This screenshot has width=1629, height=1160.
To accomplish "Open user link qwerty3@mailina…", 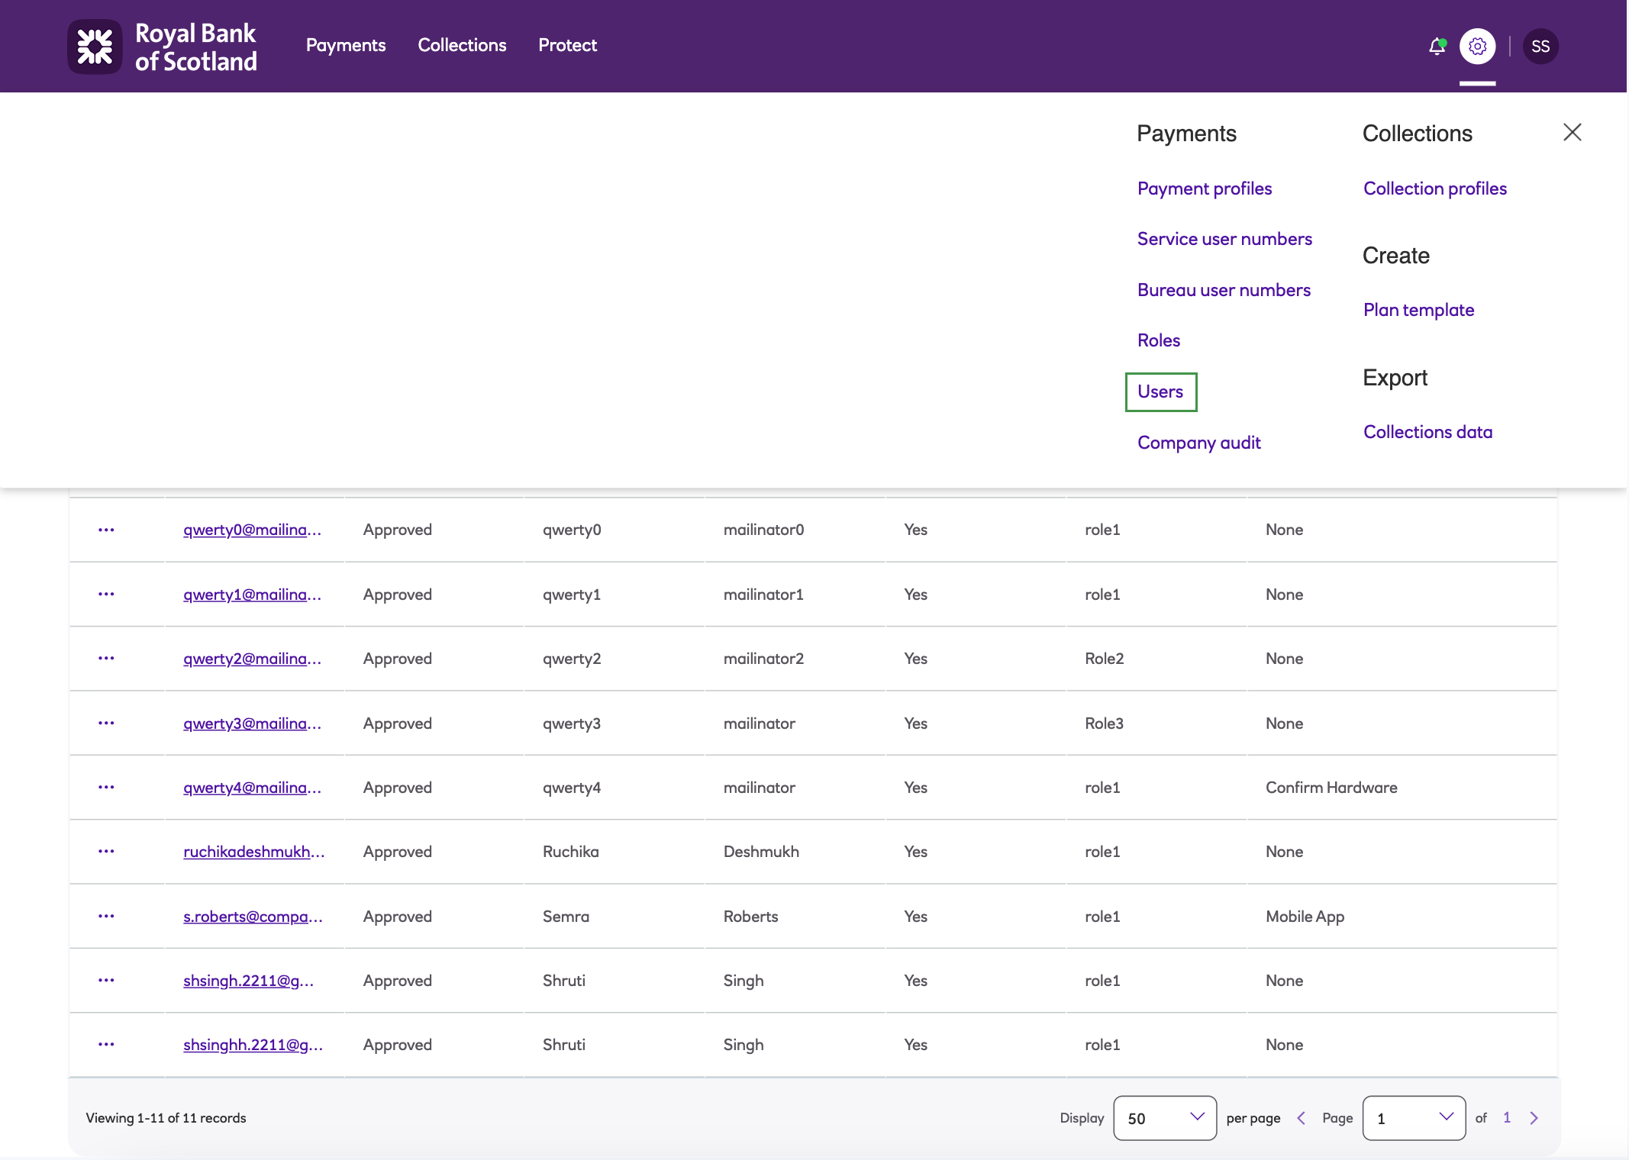I will pos(252,723).
